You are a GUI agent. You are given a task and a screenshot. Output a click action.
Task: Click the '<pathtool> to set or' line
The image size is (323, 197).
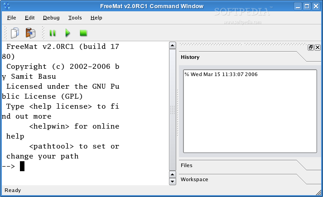[x=74, y=146]
